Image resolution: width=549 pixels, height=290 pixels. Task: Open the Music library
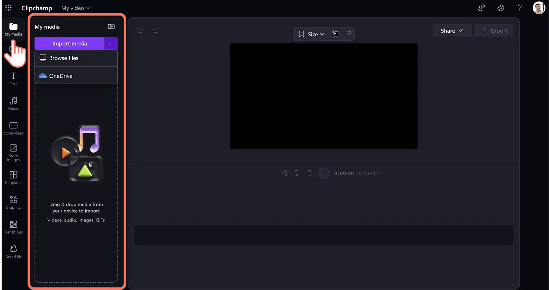click(13, 103)
